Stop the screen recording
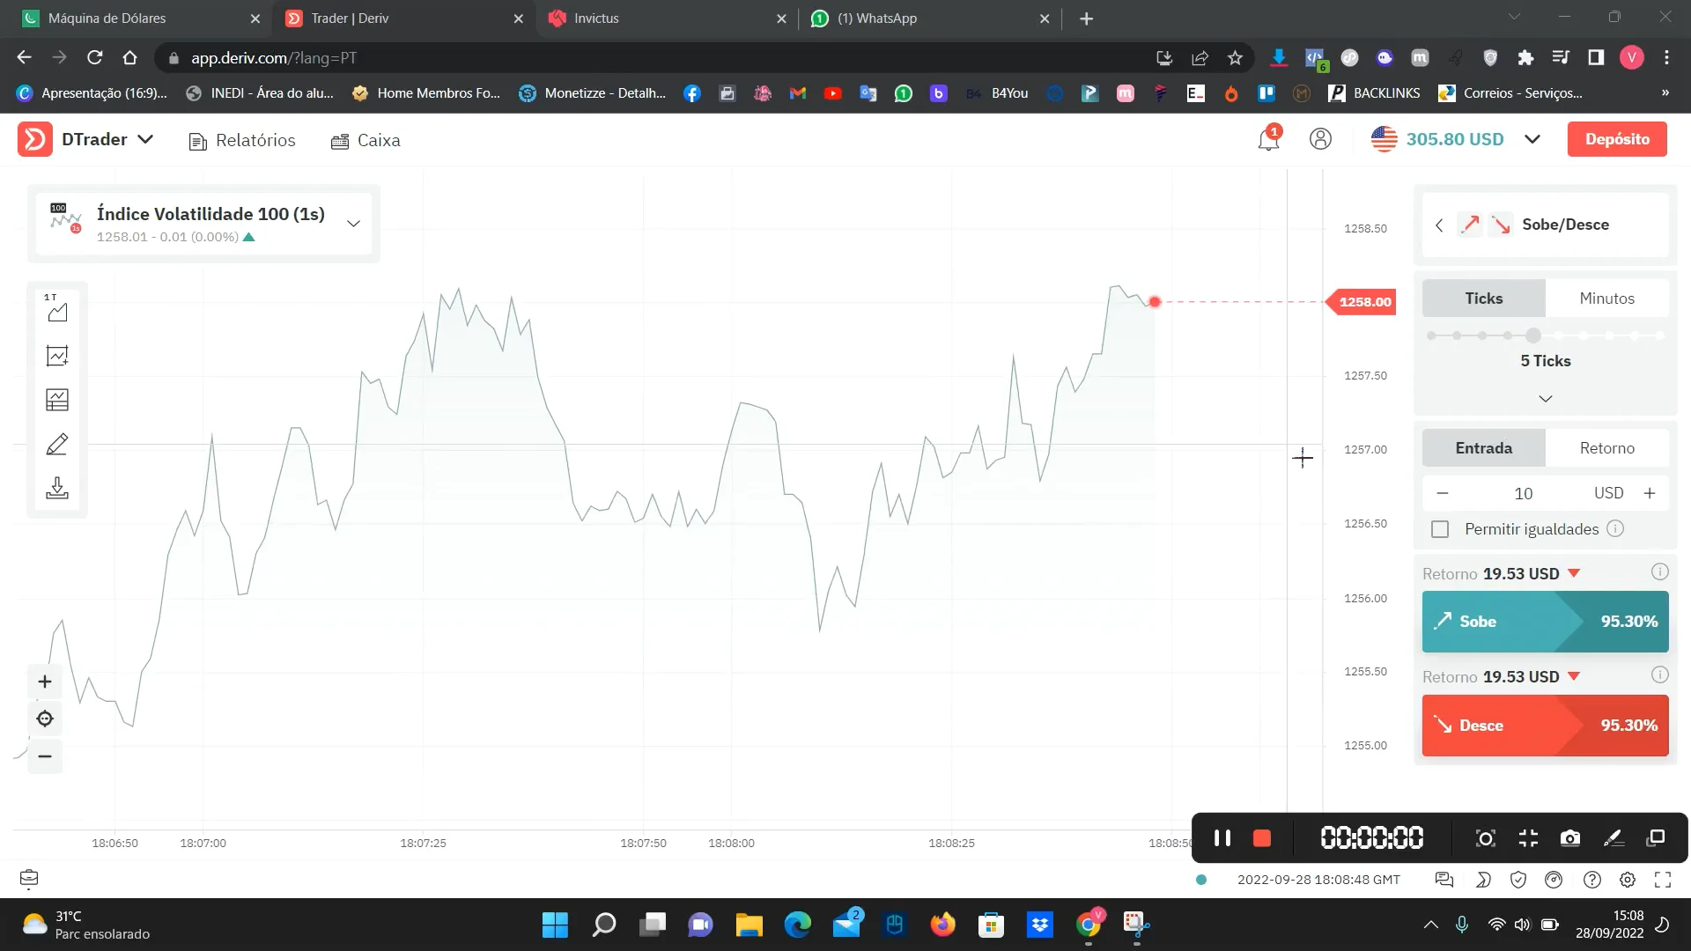 (1262, 838)
